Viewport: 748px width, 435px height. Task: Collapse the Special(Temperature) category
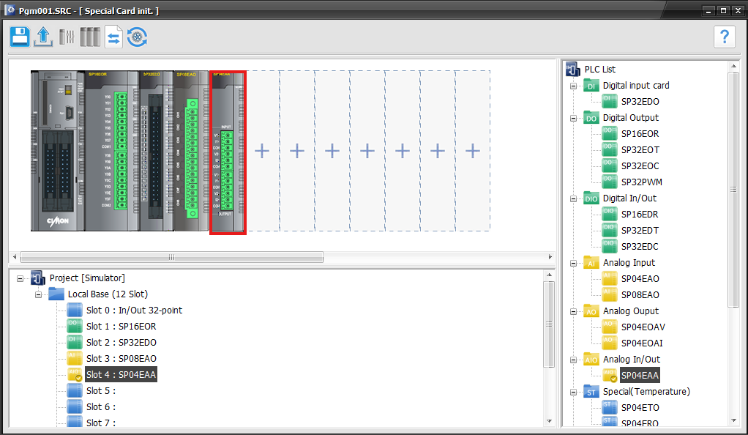coord(573,392)
